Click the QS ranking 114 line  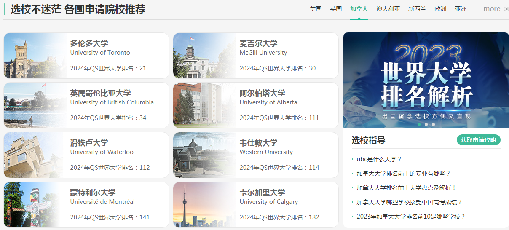coord(279,168)
